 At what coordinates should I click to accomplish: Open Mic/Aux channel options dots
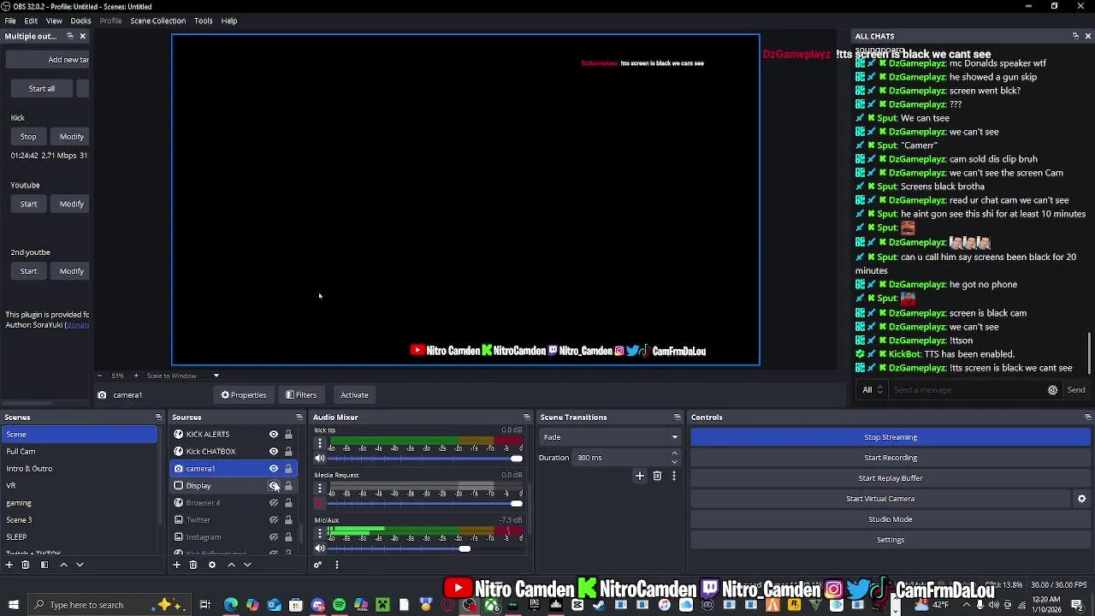tap(320, 533)
